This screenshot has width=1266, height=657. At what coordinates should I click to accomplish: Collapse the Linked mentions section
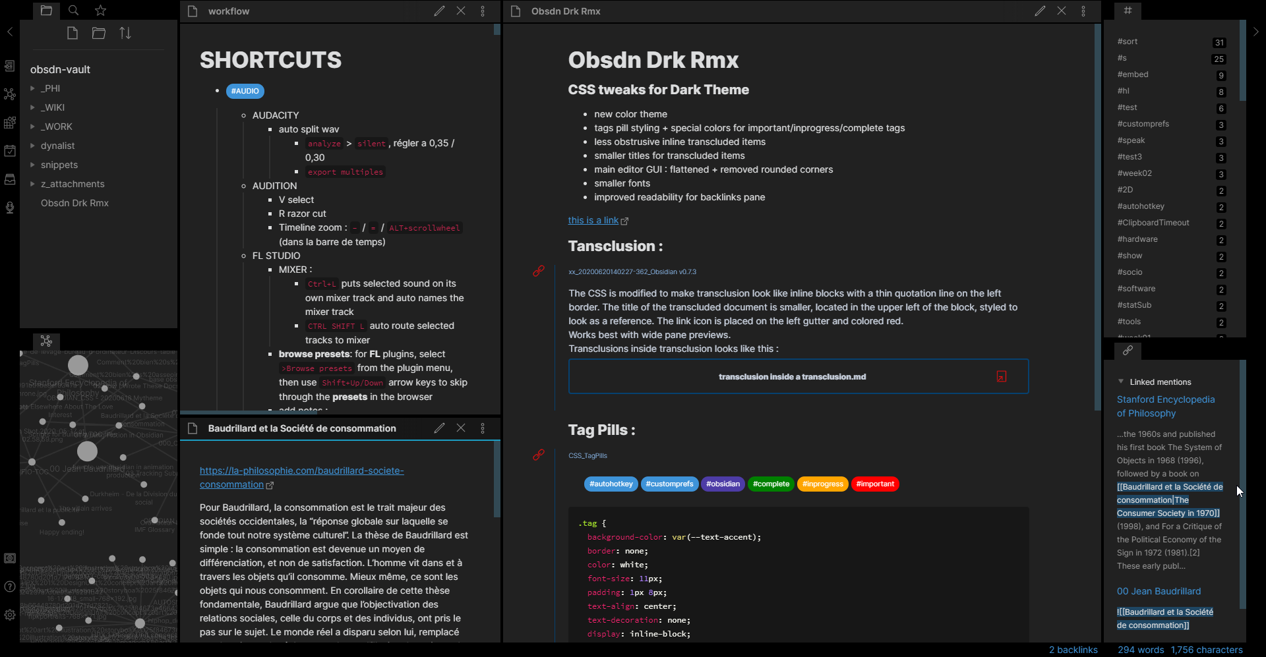coord(1121,382)
